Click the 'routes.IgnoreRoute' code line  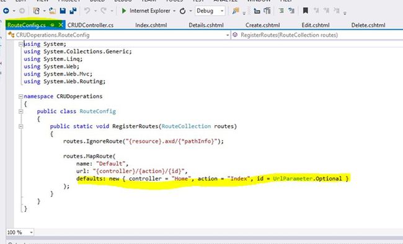[x=143, y=141]
